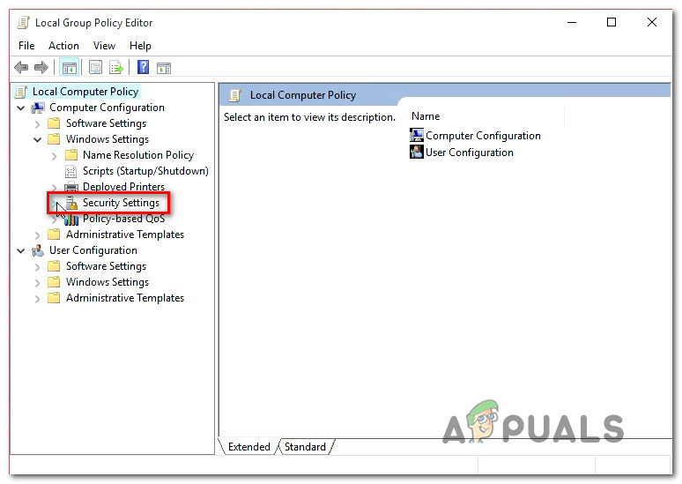Screen dimensions: 682x484
Task: Maximize the Local Group Policy Editor window
Action: tap(612, 22)
